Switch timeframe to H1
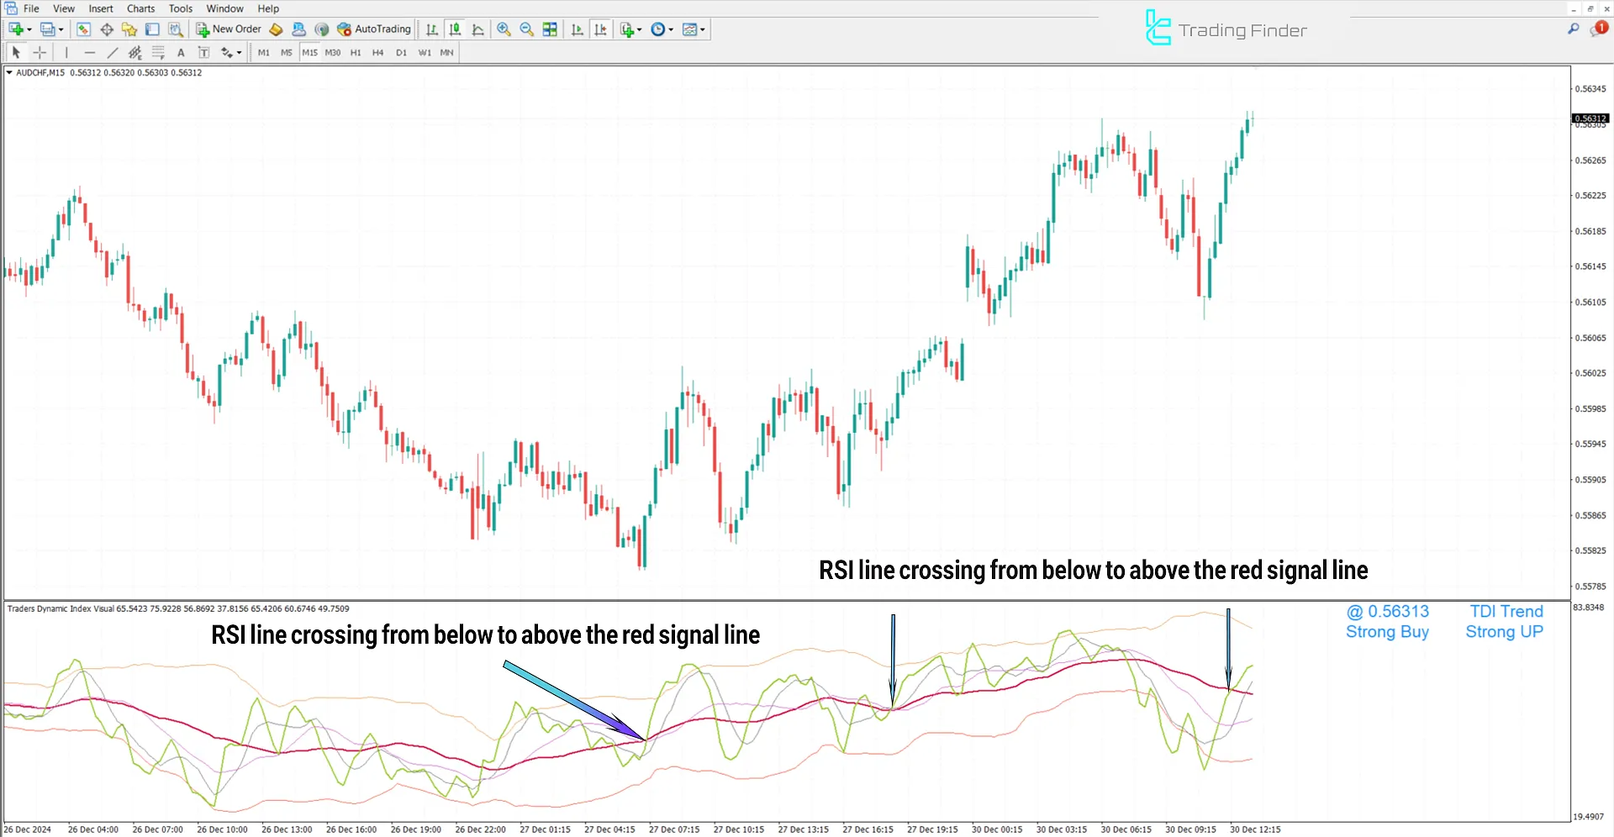The height and width of the screenshot is (837, 1614). coord(356,52)
